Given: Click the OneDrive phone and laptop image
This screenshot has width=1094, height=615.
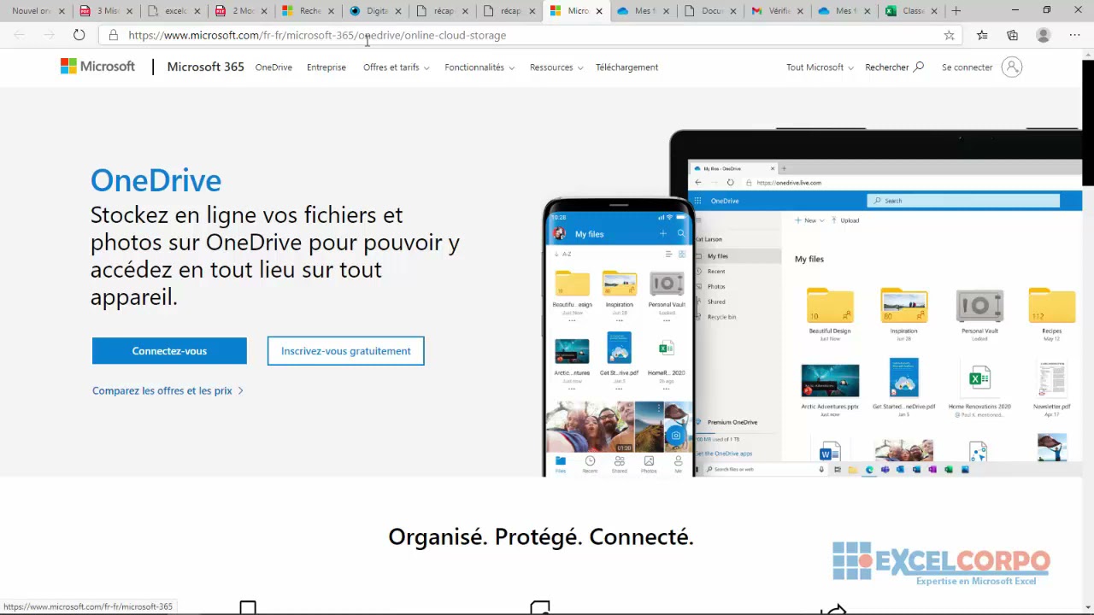Looking at the screenshot, I should [812, 303].
